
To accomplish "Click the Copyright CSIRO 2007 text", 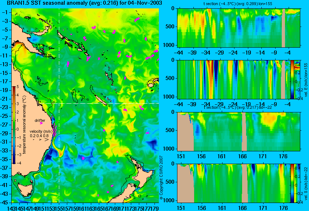I will click(x=161, y=178).
